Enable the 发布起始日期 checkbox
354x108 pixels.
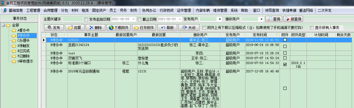point(86,19)
